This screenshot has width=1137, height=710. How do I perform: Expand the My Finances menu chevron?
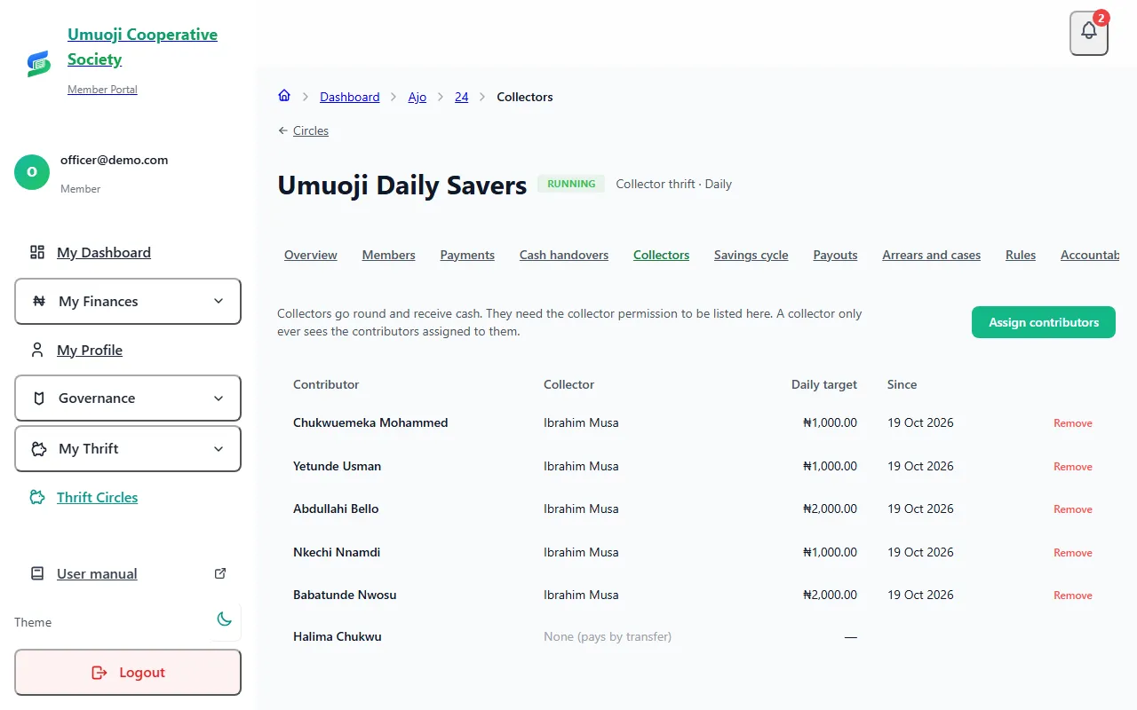point(219,301)
